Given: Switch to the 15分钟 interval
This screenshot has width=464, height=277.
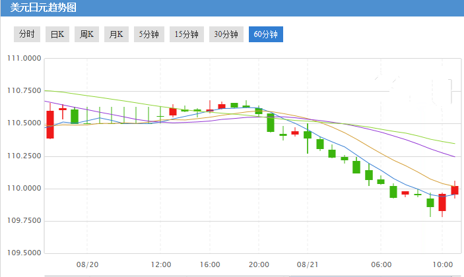Looking at the screenshot, I should click(x=186, y=34).
